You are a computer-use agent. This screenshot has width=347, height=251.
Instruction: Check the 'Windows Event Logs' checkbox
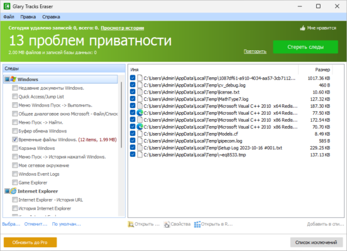(x=15, y=174)
